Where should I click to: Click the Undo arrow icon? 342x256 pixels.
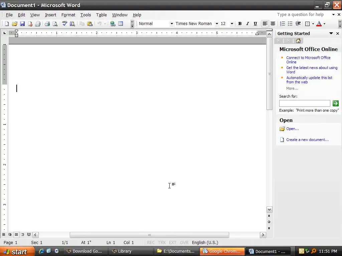click(100, 24)
